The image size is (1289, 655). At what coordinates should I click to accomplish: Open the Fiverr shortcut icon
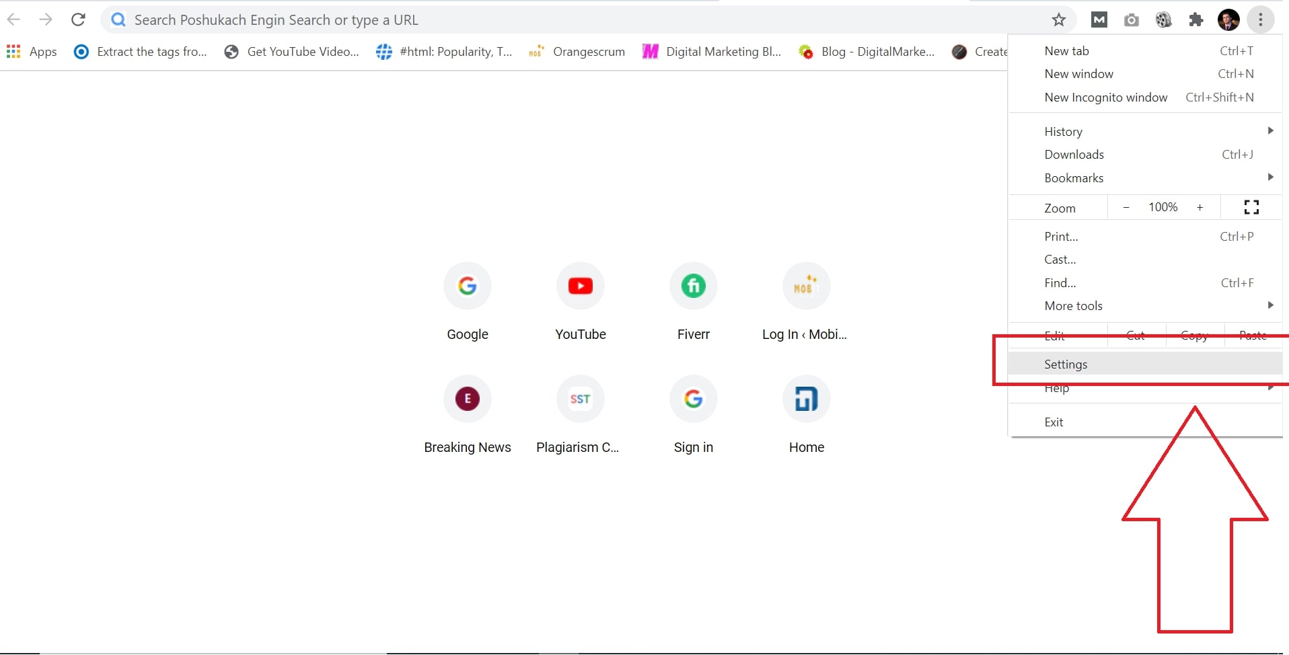pos(693,286)
